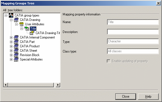The width and height of the screenshot is (162, 102).
Task: Click the CATIA Product group icon
Action: coord(16,46)
